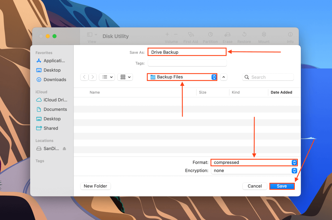The height and width of the screenshot is (220, 332).
Task: Open the list view options dropdown
Action: coord(107,77)
